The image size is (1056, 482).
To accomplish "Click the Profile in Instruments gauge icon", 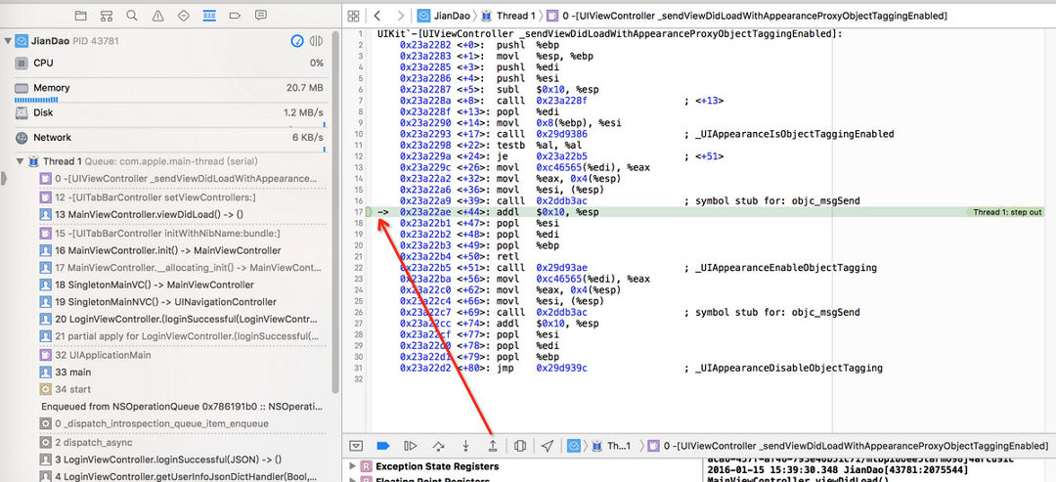I will pos(297,41).
